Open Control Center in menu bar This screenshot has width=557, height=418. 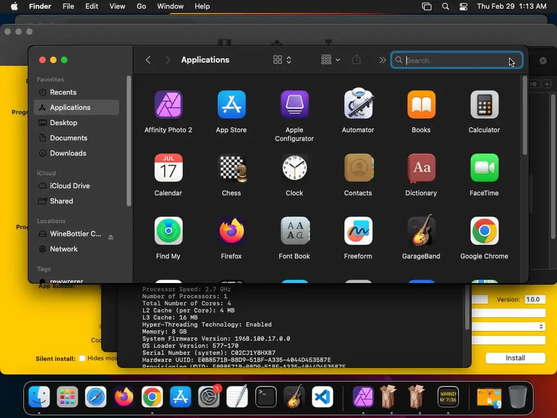[463, 7]
